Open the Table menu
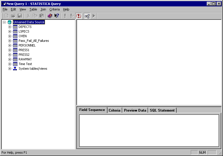Screen dimensions: 223x156 (33, 9)
